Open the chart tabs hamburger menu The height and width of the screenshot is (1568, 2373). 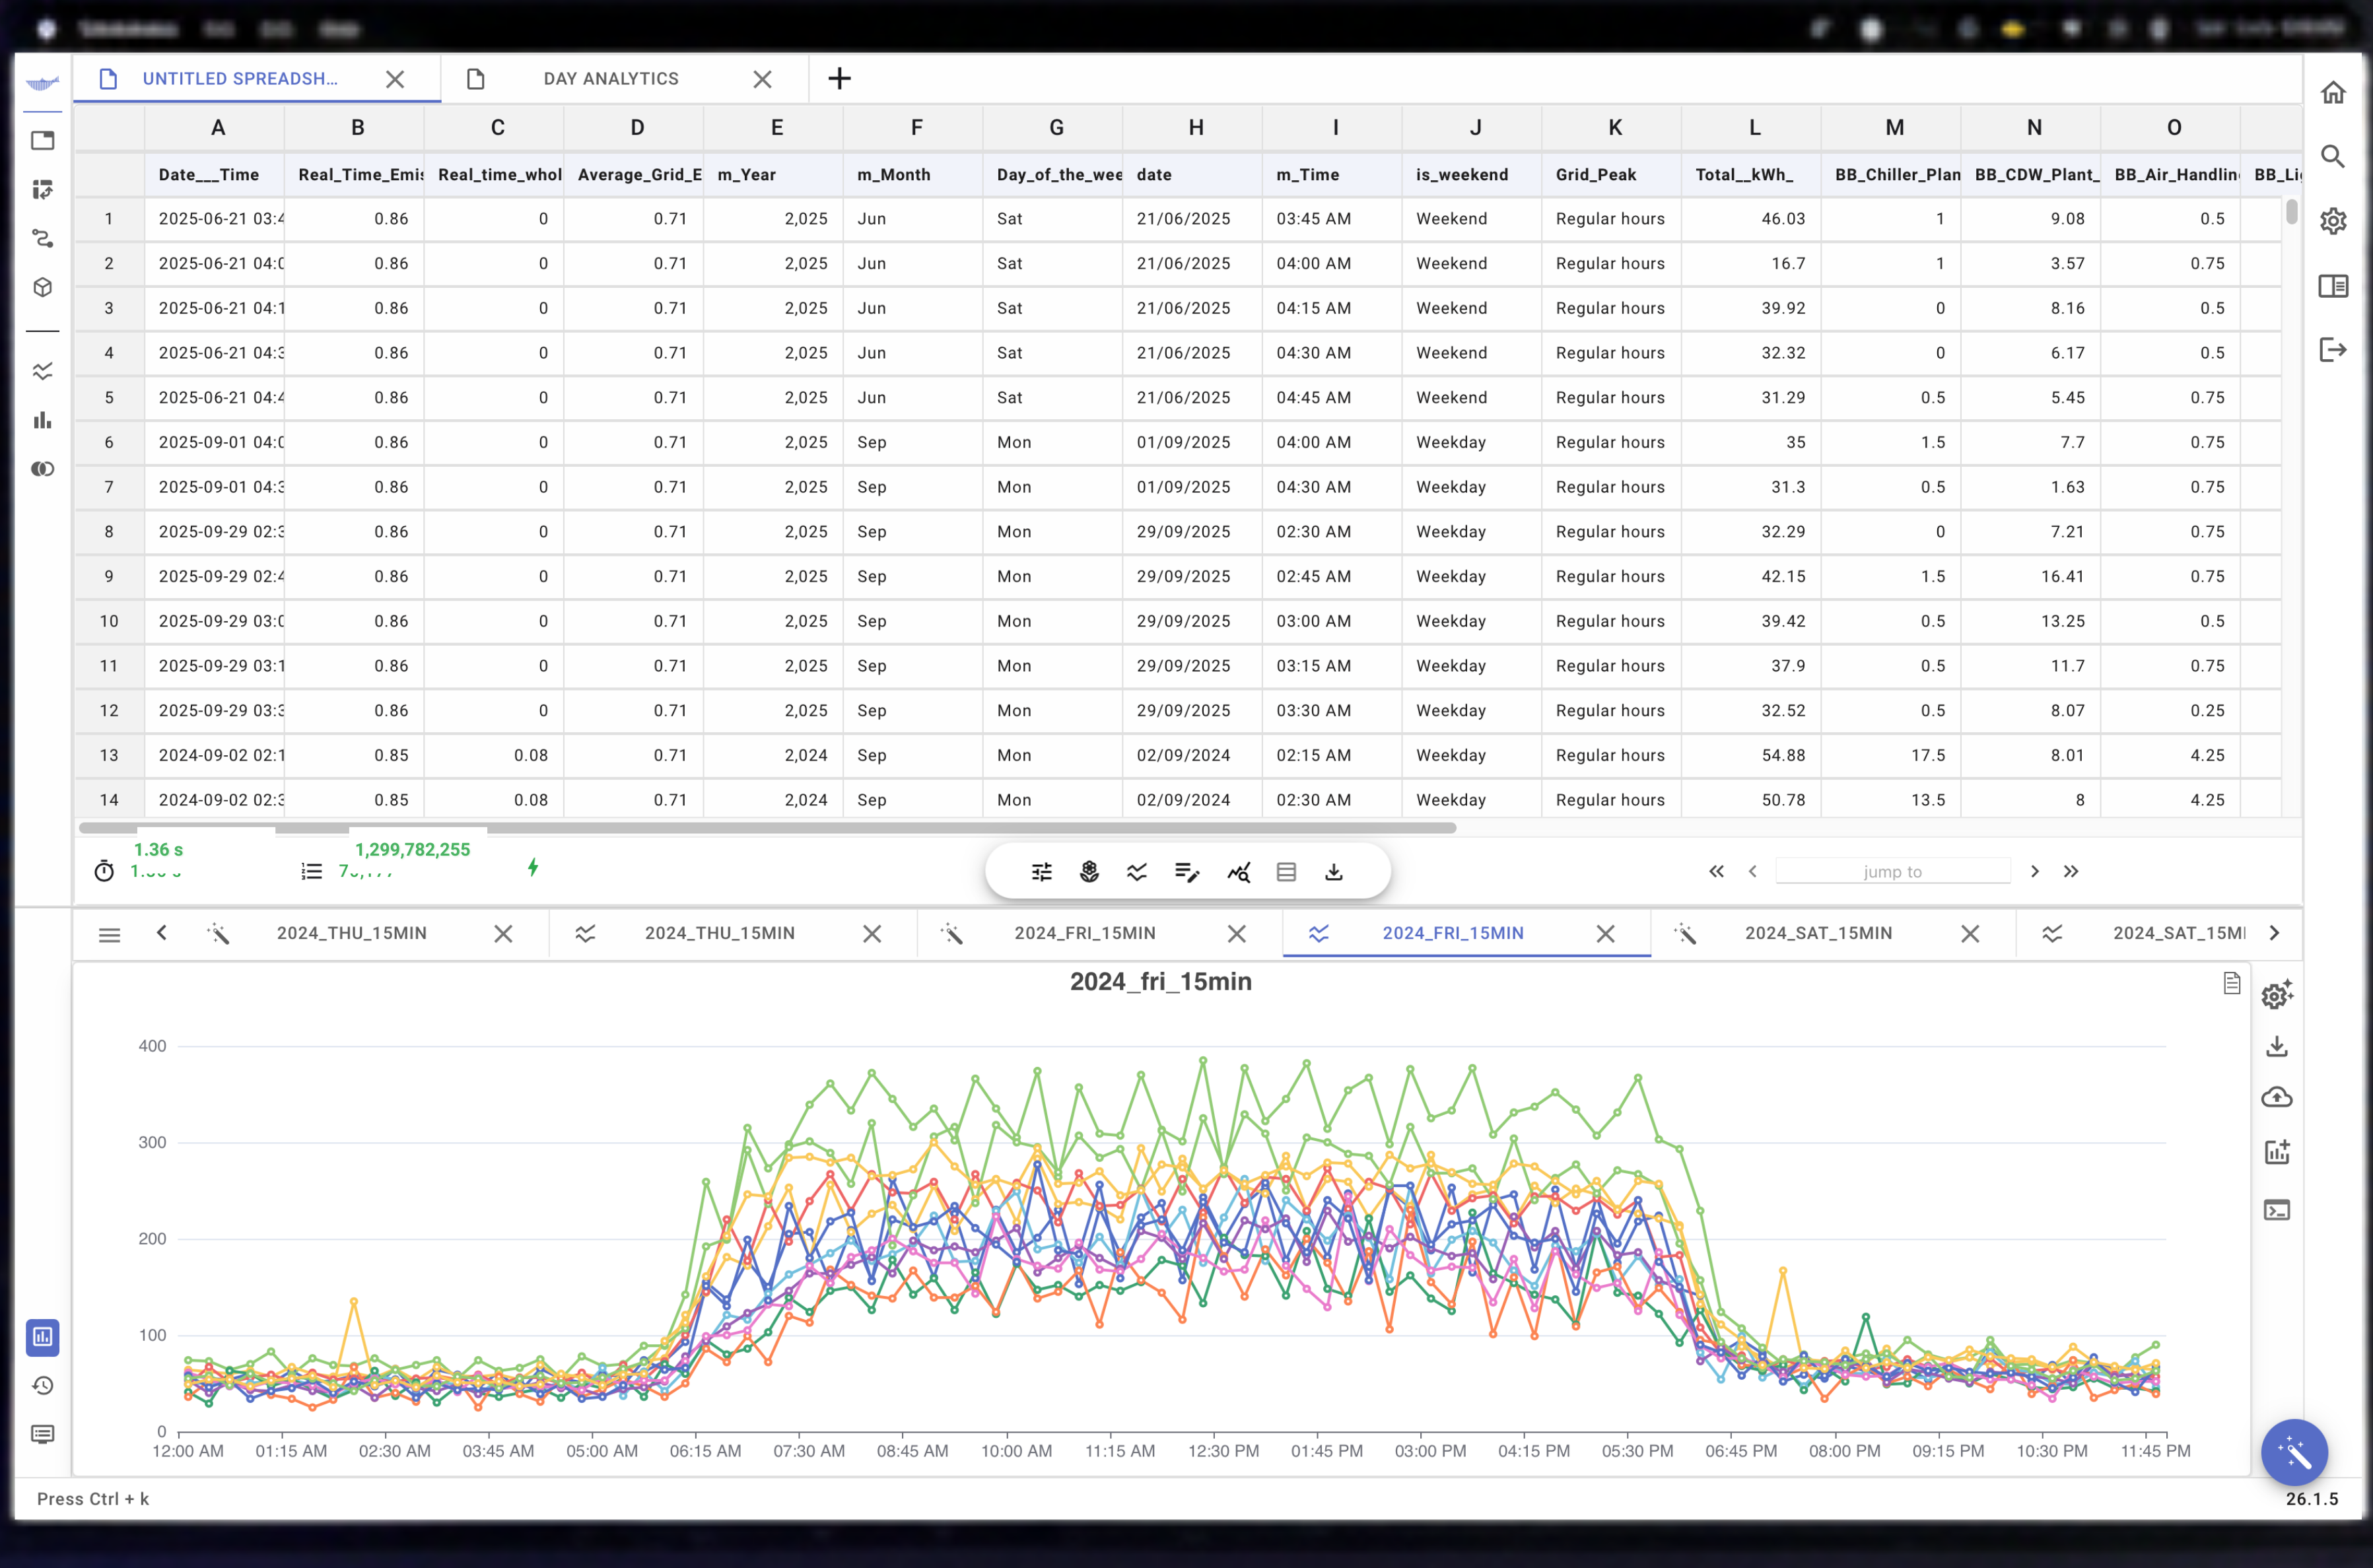pyautogui.click(x=110, y=935)
